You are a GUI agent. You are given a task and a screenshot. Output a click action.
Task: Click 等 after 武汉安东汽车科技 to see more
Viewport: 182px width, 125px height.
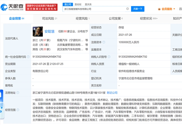87,49
